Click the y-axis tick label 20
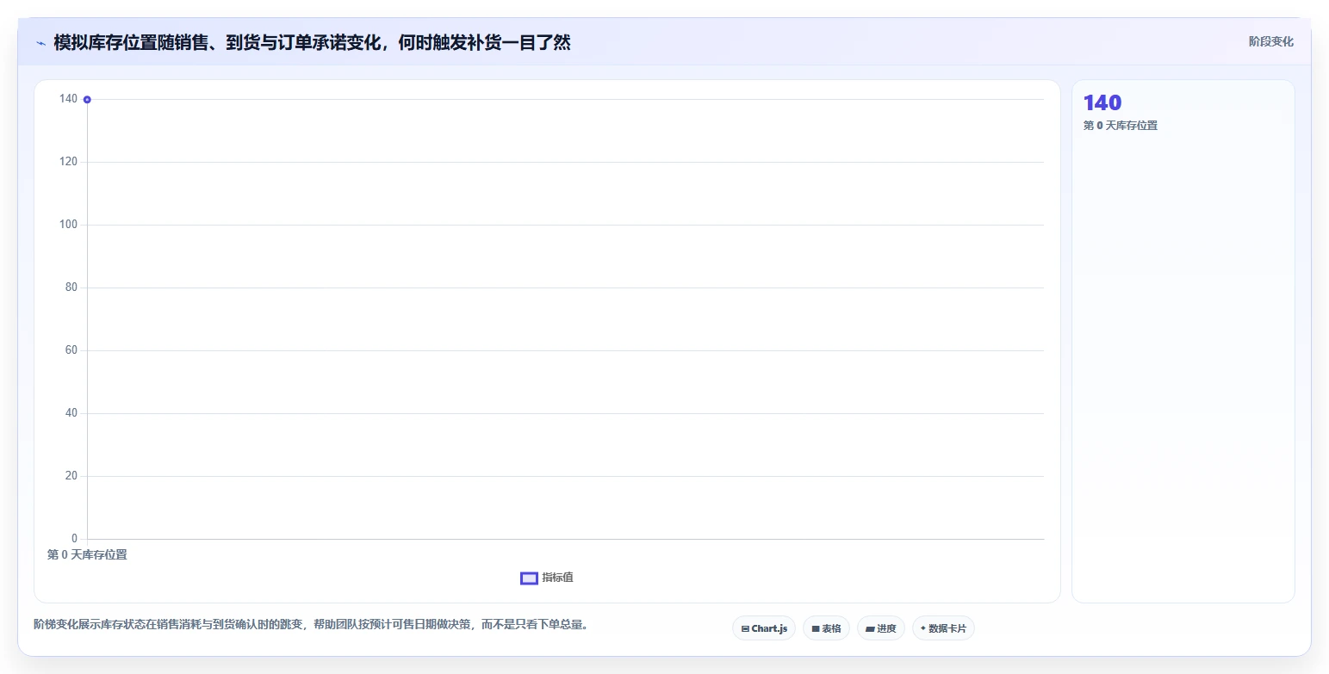This screenshot has width=1329, height=674. pyautogui.click(x=71, y=476)
